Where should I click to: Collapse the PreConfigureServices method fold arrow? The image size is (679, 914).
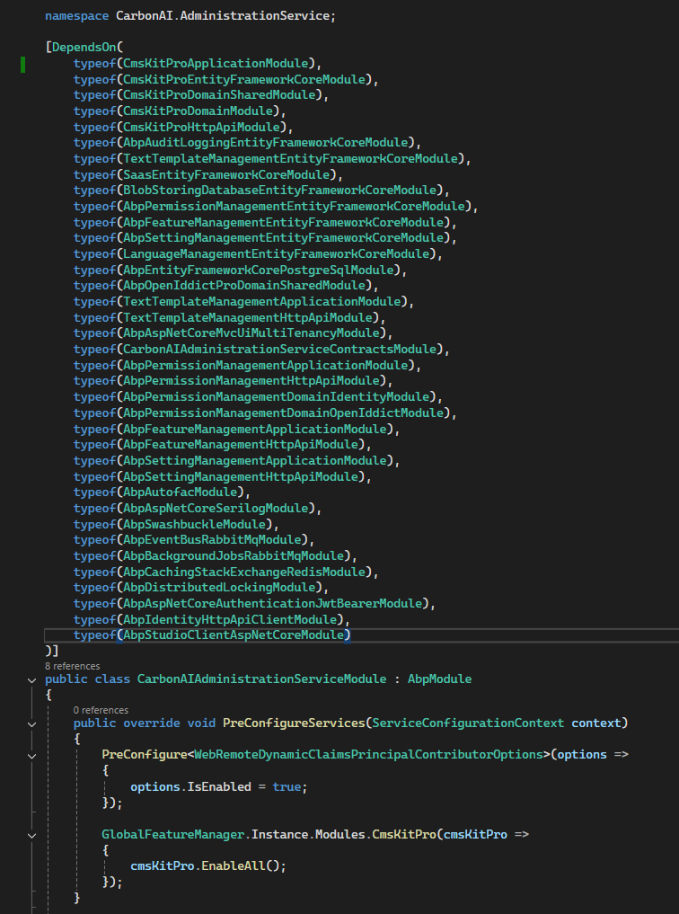(32, 723)
